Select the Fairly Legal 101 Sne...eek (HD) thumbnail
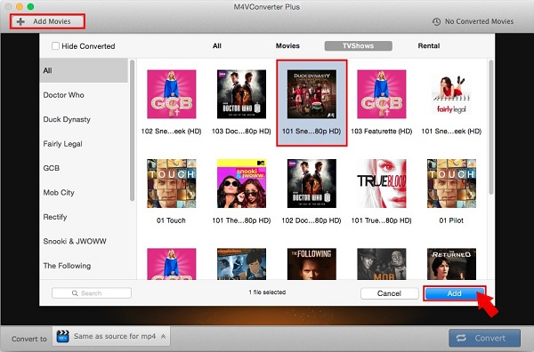534x352 pixels. pyautogui.click(x=451, y=94)
